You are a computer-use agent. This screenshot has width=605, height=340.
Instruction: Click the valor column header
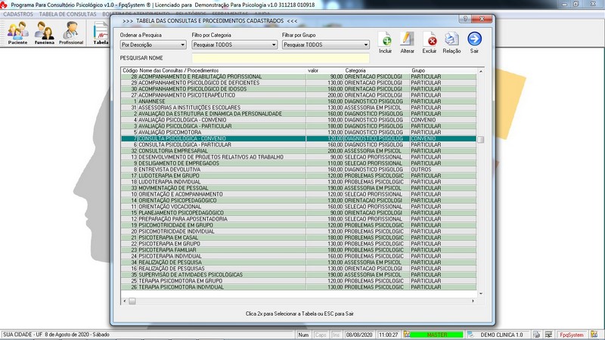(x=313, y=70)
